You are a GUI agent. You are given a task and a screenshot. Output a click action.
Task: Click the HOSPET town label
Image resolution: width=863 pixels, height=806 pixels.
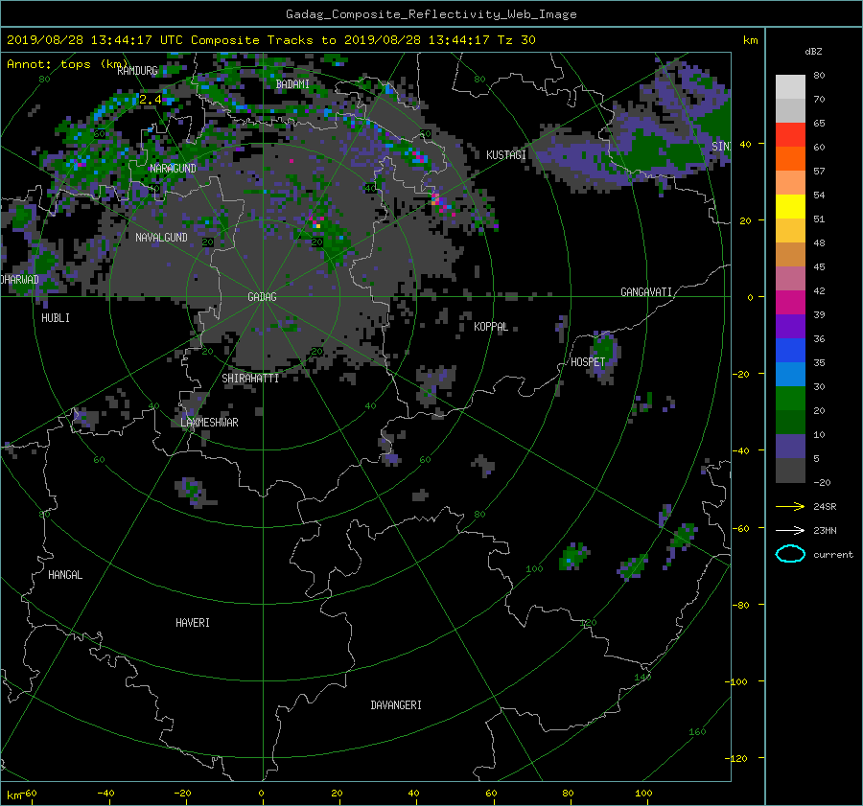point(588,362)
